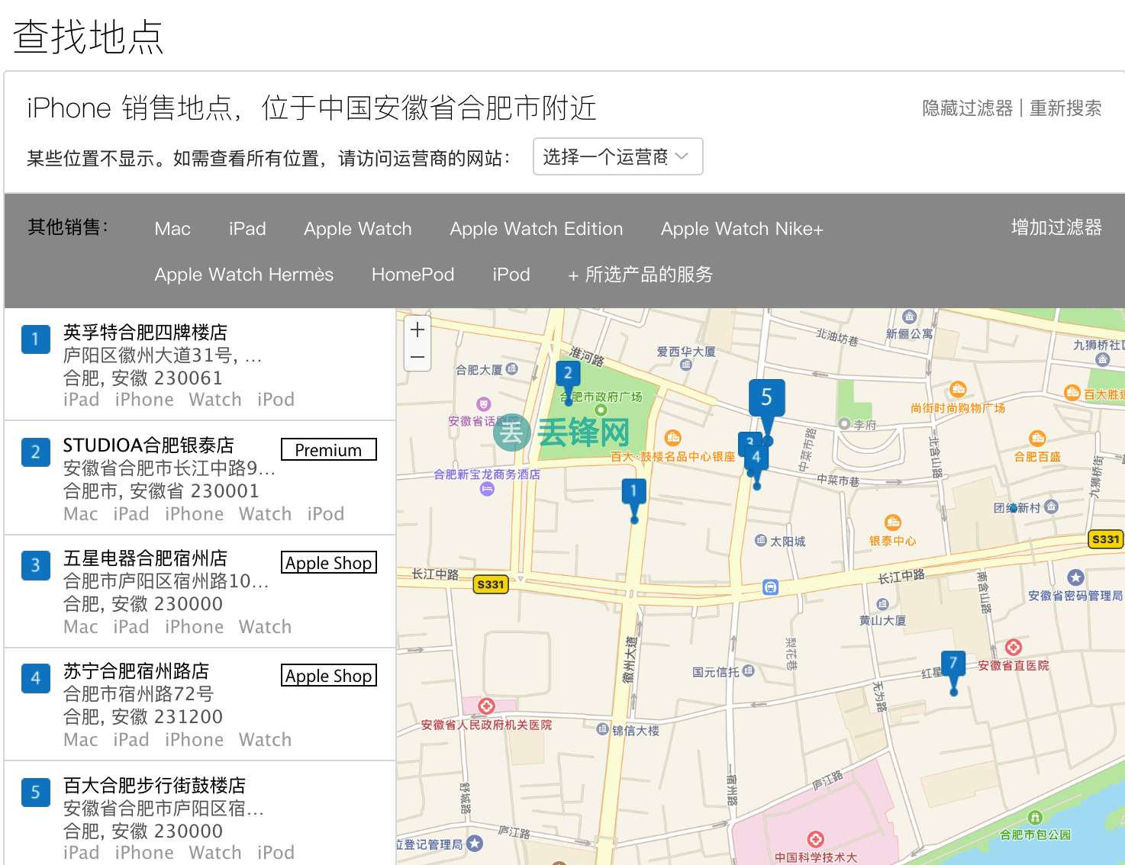Image resolution: width=1125 pixels, height=865 pixels.
Task: Open the 选择一个运营商 carrier dropdown
Action: (617, 156)
